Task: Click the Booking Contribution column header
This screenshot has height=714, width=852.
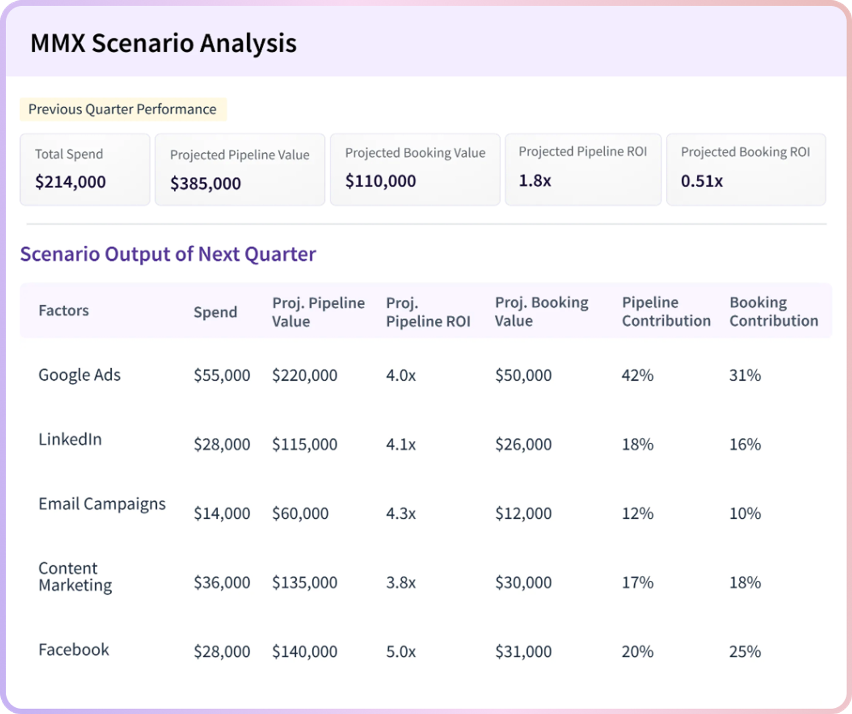Action: click(774, 312)
